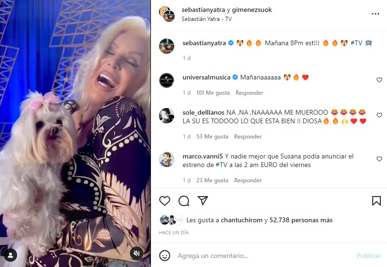Open comments with the speech bubble icon

(184, 201)
